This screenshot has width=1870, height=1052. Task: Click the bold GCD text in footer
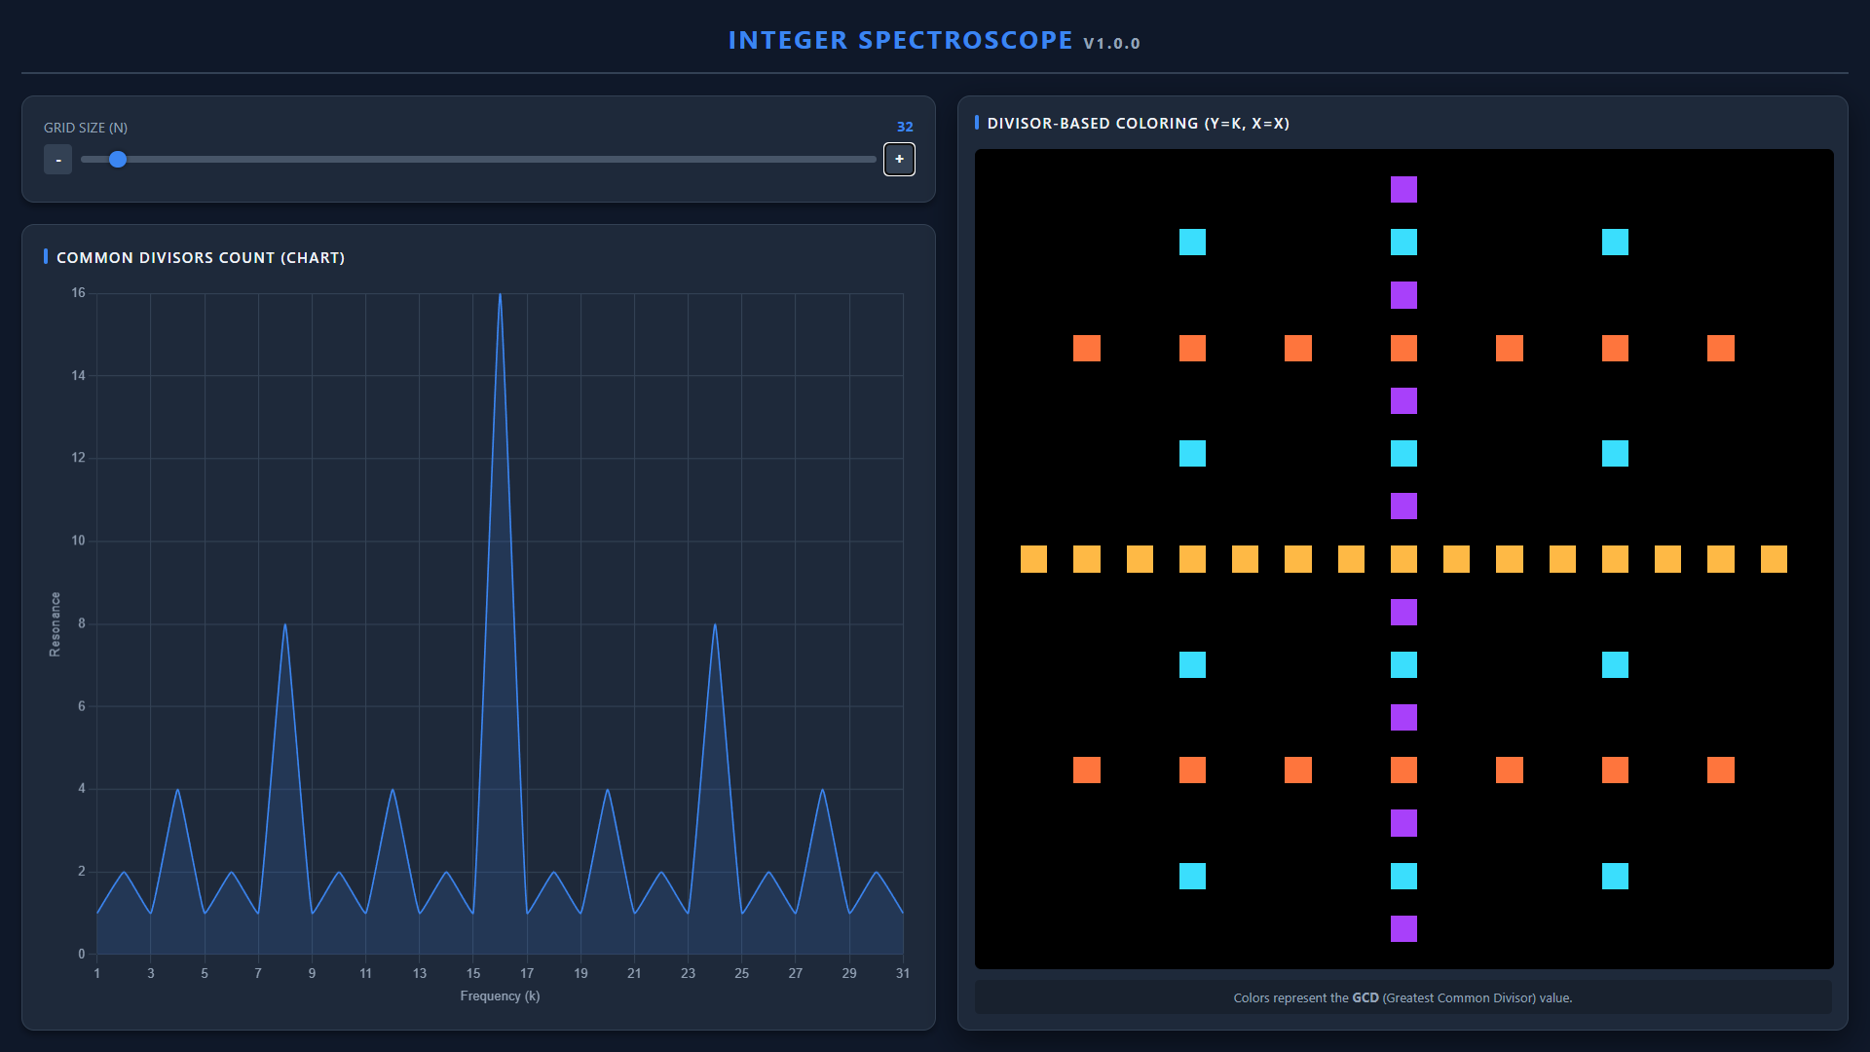pyautogui.click(x=1365, y=997)
